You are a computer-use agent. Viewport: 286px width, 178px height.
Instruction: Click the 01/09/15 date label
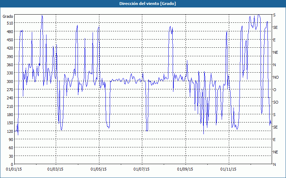coord(185,169)
